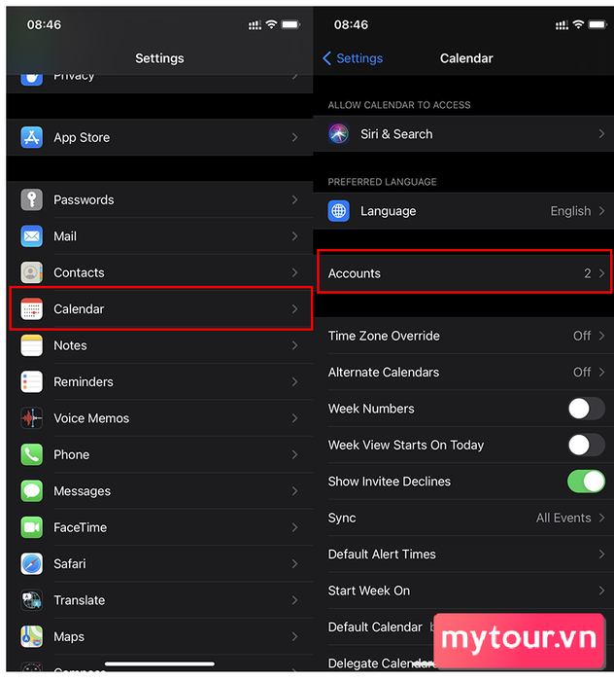This screenshot has width=614, height=681.
Task: Tap the Maps icon
Action: (32, 636)
